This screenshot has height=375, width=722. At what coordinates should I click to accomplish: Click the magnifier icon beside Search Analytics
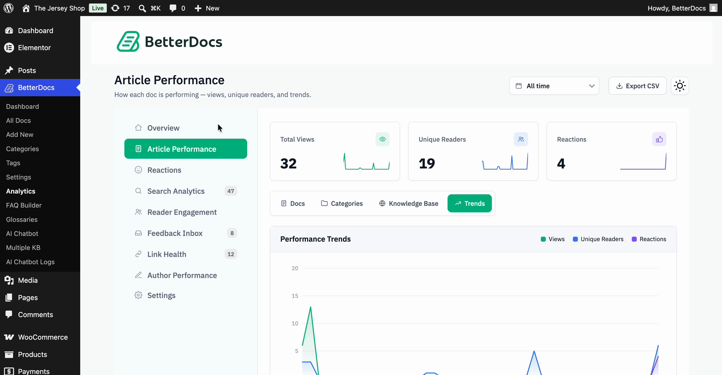[x=138, y=191]
